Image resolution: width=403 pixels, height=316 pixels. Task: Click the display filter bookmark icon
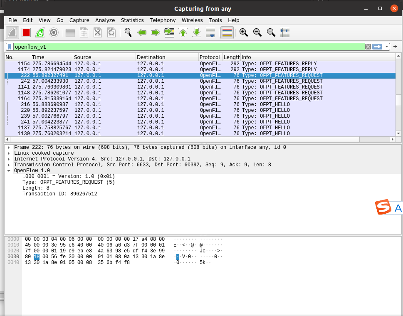(x=10, y=47)
